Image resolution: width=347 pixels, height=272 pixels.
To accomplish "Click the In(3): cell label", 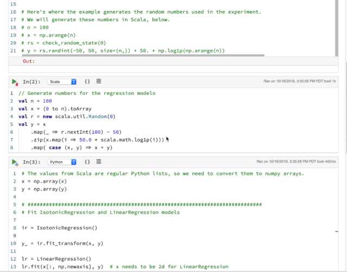I will tap(31, 162).
